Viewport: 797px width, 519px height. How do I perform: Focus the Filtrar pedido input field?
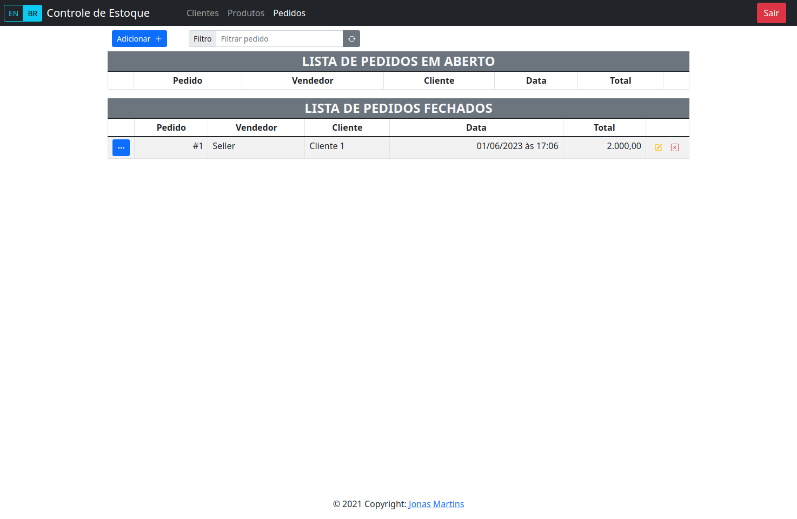coord(280,39)
